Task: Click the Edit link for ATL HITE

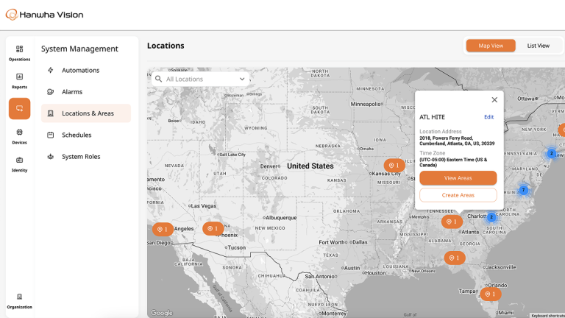Action: point(489,117)
